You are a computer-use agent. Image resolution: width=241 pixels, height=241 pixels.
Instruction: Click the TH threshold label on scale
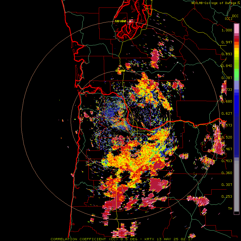[x=230, y=208]
